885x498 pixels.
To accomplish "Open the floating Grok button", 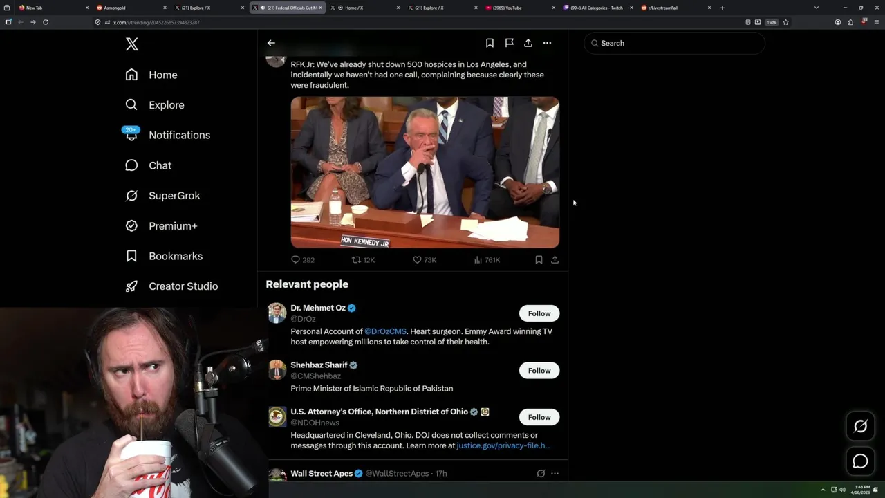I will click(860, 427).
